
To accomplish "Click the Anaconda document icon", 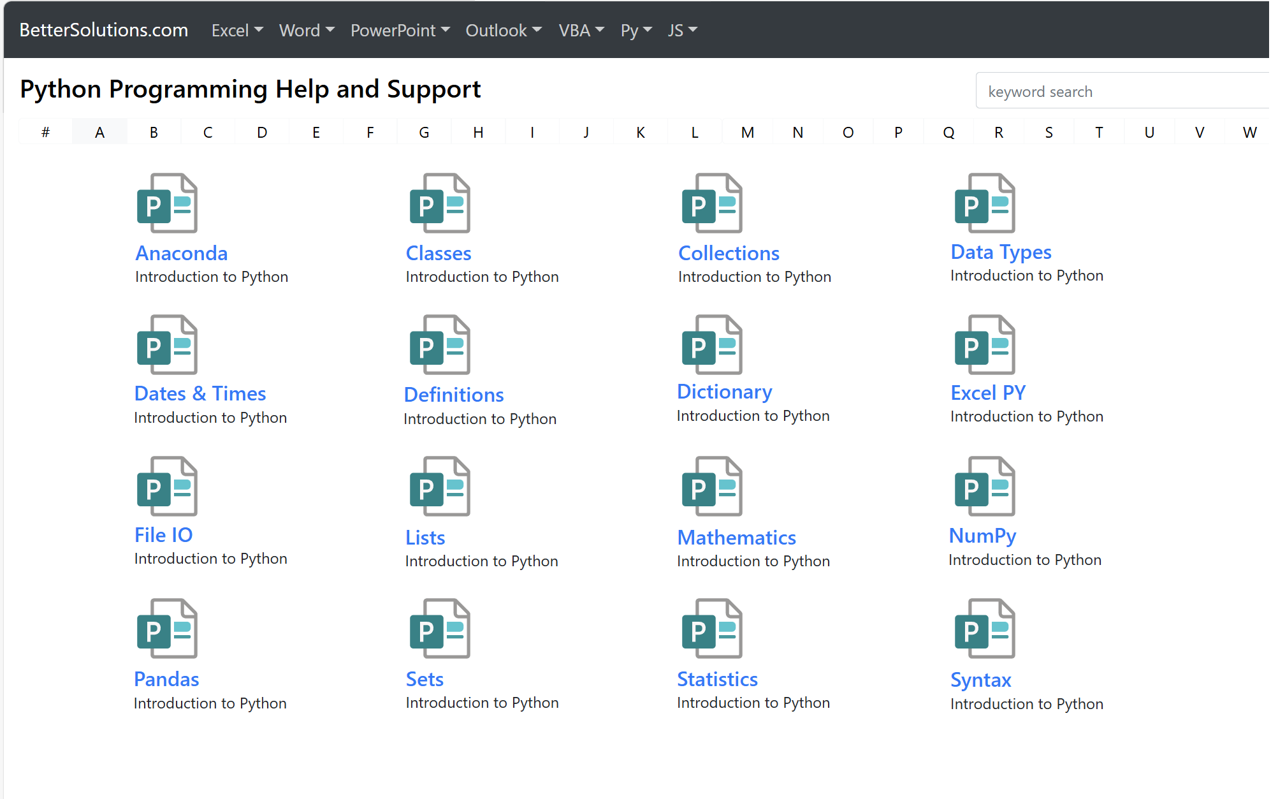I will (167, 203).
